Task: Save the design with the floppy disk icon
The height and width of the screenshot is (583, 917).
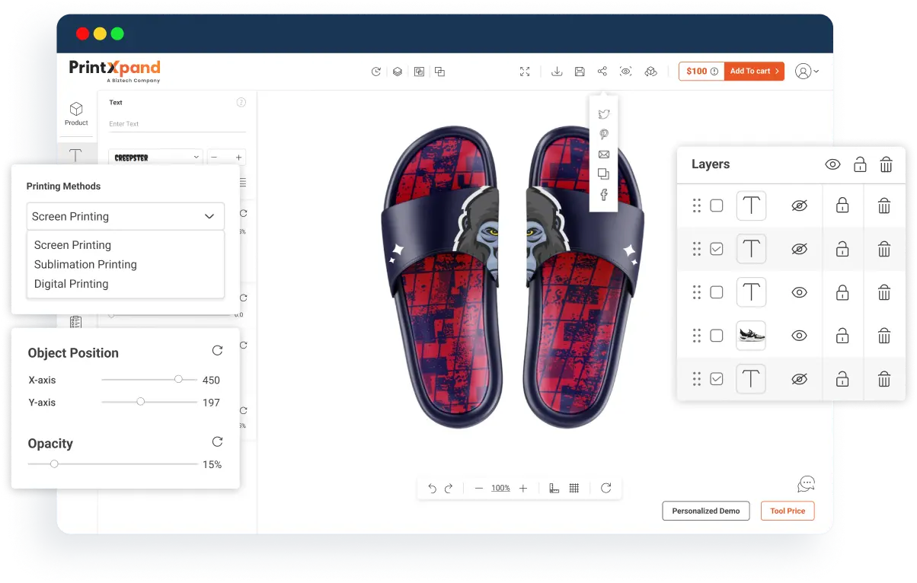Action: pyautogui.click(x=580, y=72)
